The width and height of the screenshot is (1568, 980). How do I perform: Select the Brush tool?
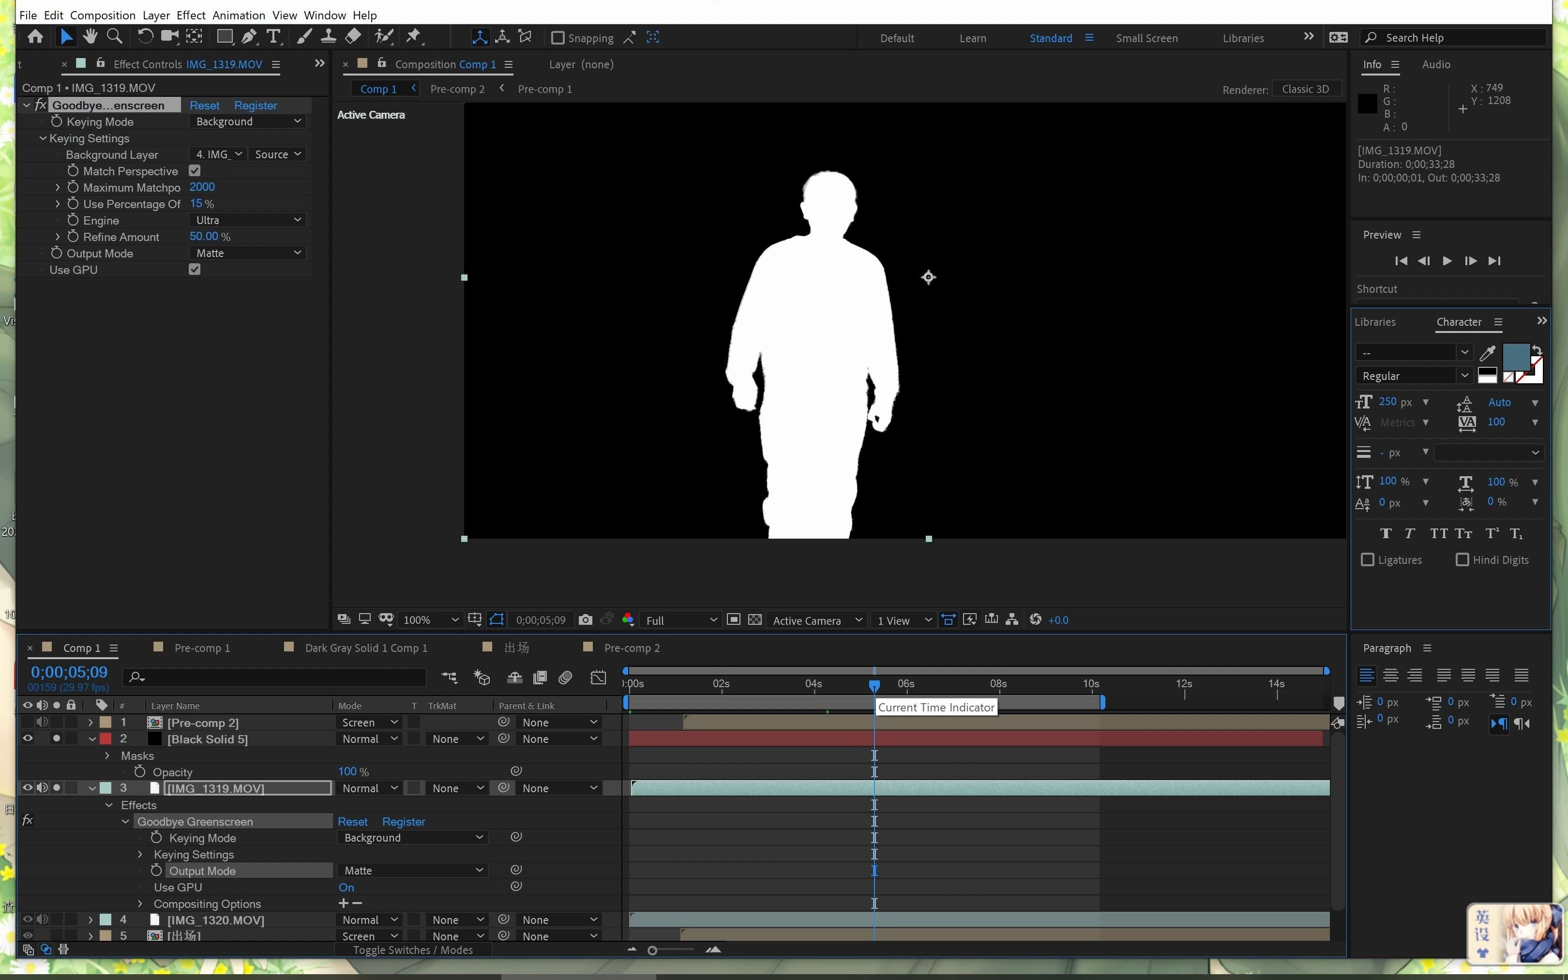tap(304, 37)
